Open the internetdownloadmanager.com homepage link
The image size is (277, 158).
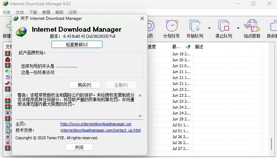pyautogui.click(x=96, y=124)
